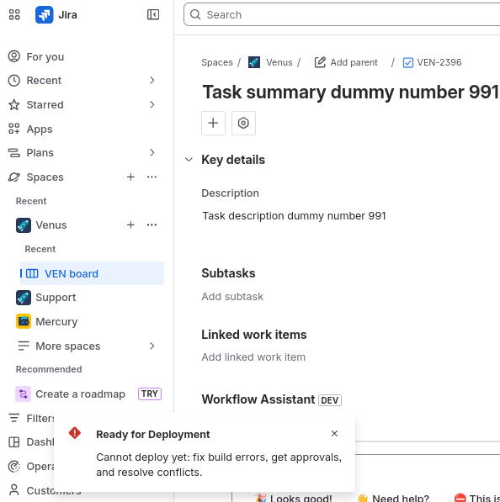This screenshot has width=500, height=502.
Task: Click the task type checkbox icon by VEN-2396
Action: click(x=408, y=62)
